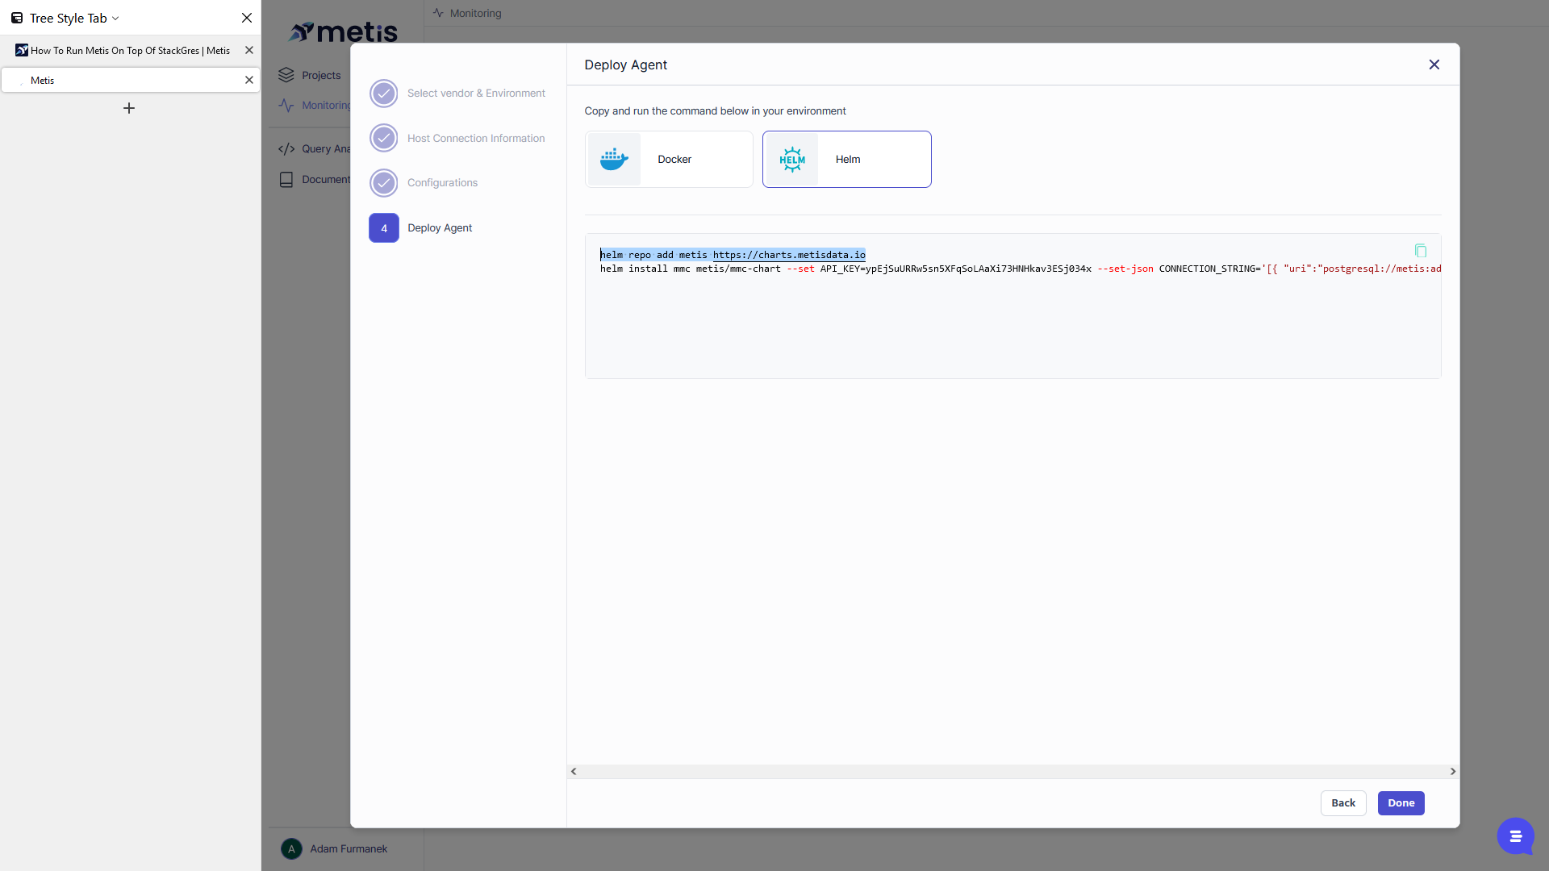
Task: Select the Docker deployment option
Action: 669,160
